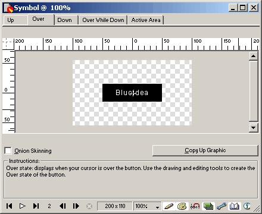Maximize the Symbol window
Image resolution: width=262 pixels, height=214 pixels.
coord(242,8)
